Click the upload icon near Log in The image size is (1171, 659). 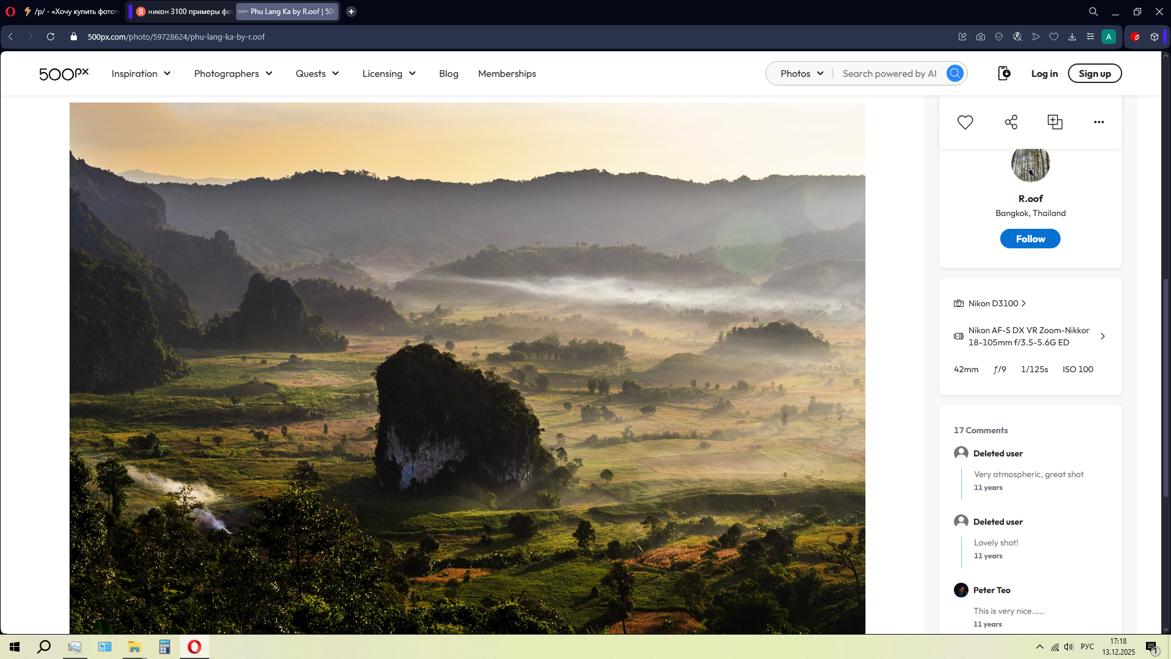pyautogui.click(x=1004, y=73)
